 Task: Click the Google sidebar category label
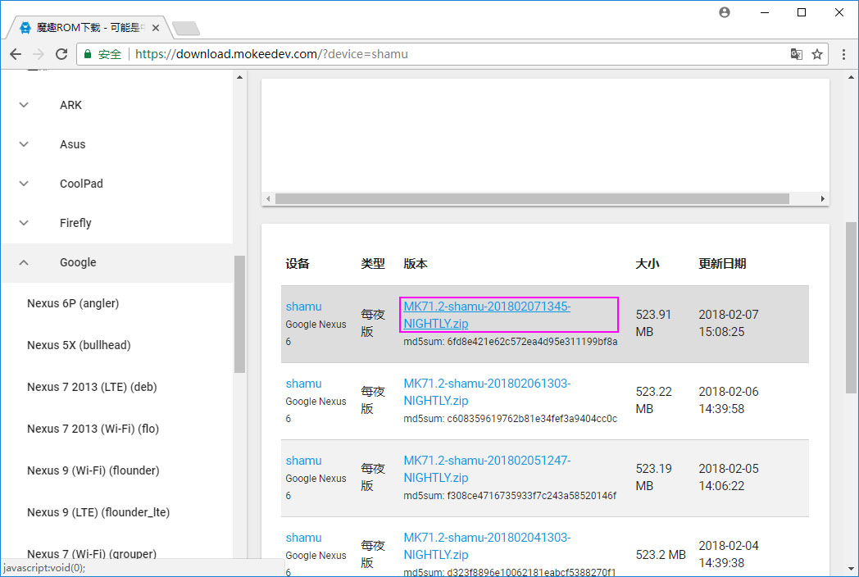[x=78, y=262]
